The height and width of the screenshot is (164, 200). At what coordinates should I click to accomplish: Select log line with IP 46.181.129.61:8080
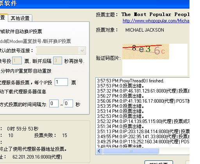(x=143, y=91)
